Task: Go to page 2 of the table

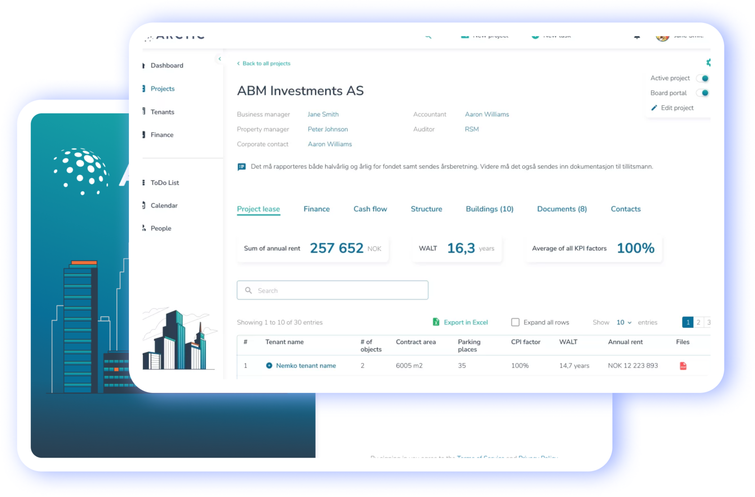Action: coord(698,322)
